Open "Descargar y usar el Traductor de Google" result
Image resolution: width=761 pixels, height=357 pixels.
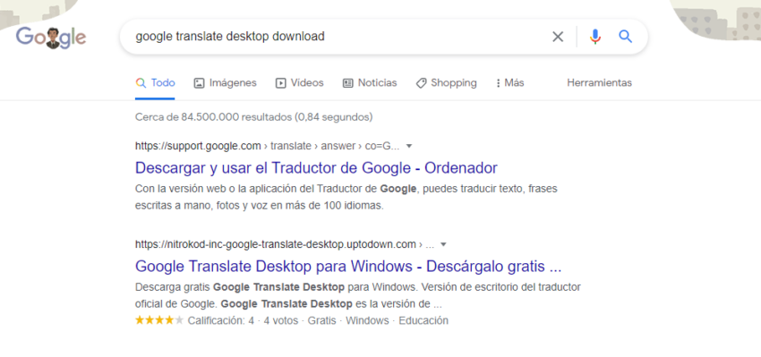316,168
